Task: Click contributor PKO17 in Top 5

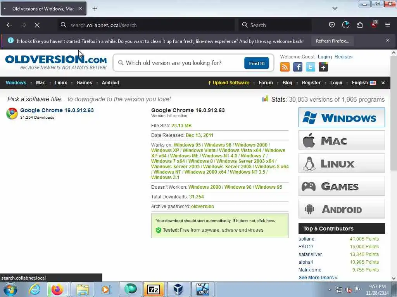Action: 306,247
